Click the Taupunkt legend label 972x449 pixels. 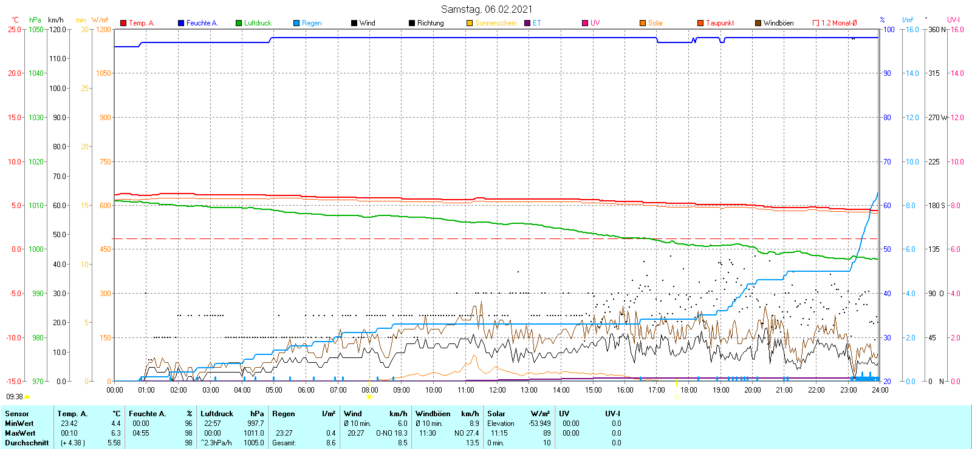(x=720, y=23)
